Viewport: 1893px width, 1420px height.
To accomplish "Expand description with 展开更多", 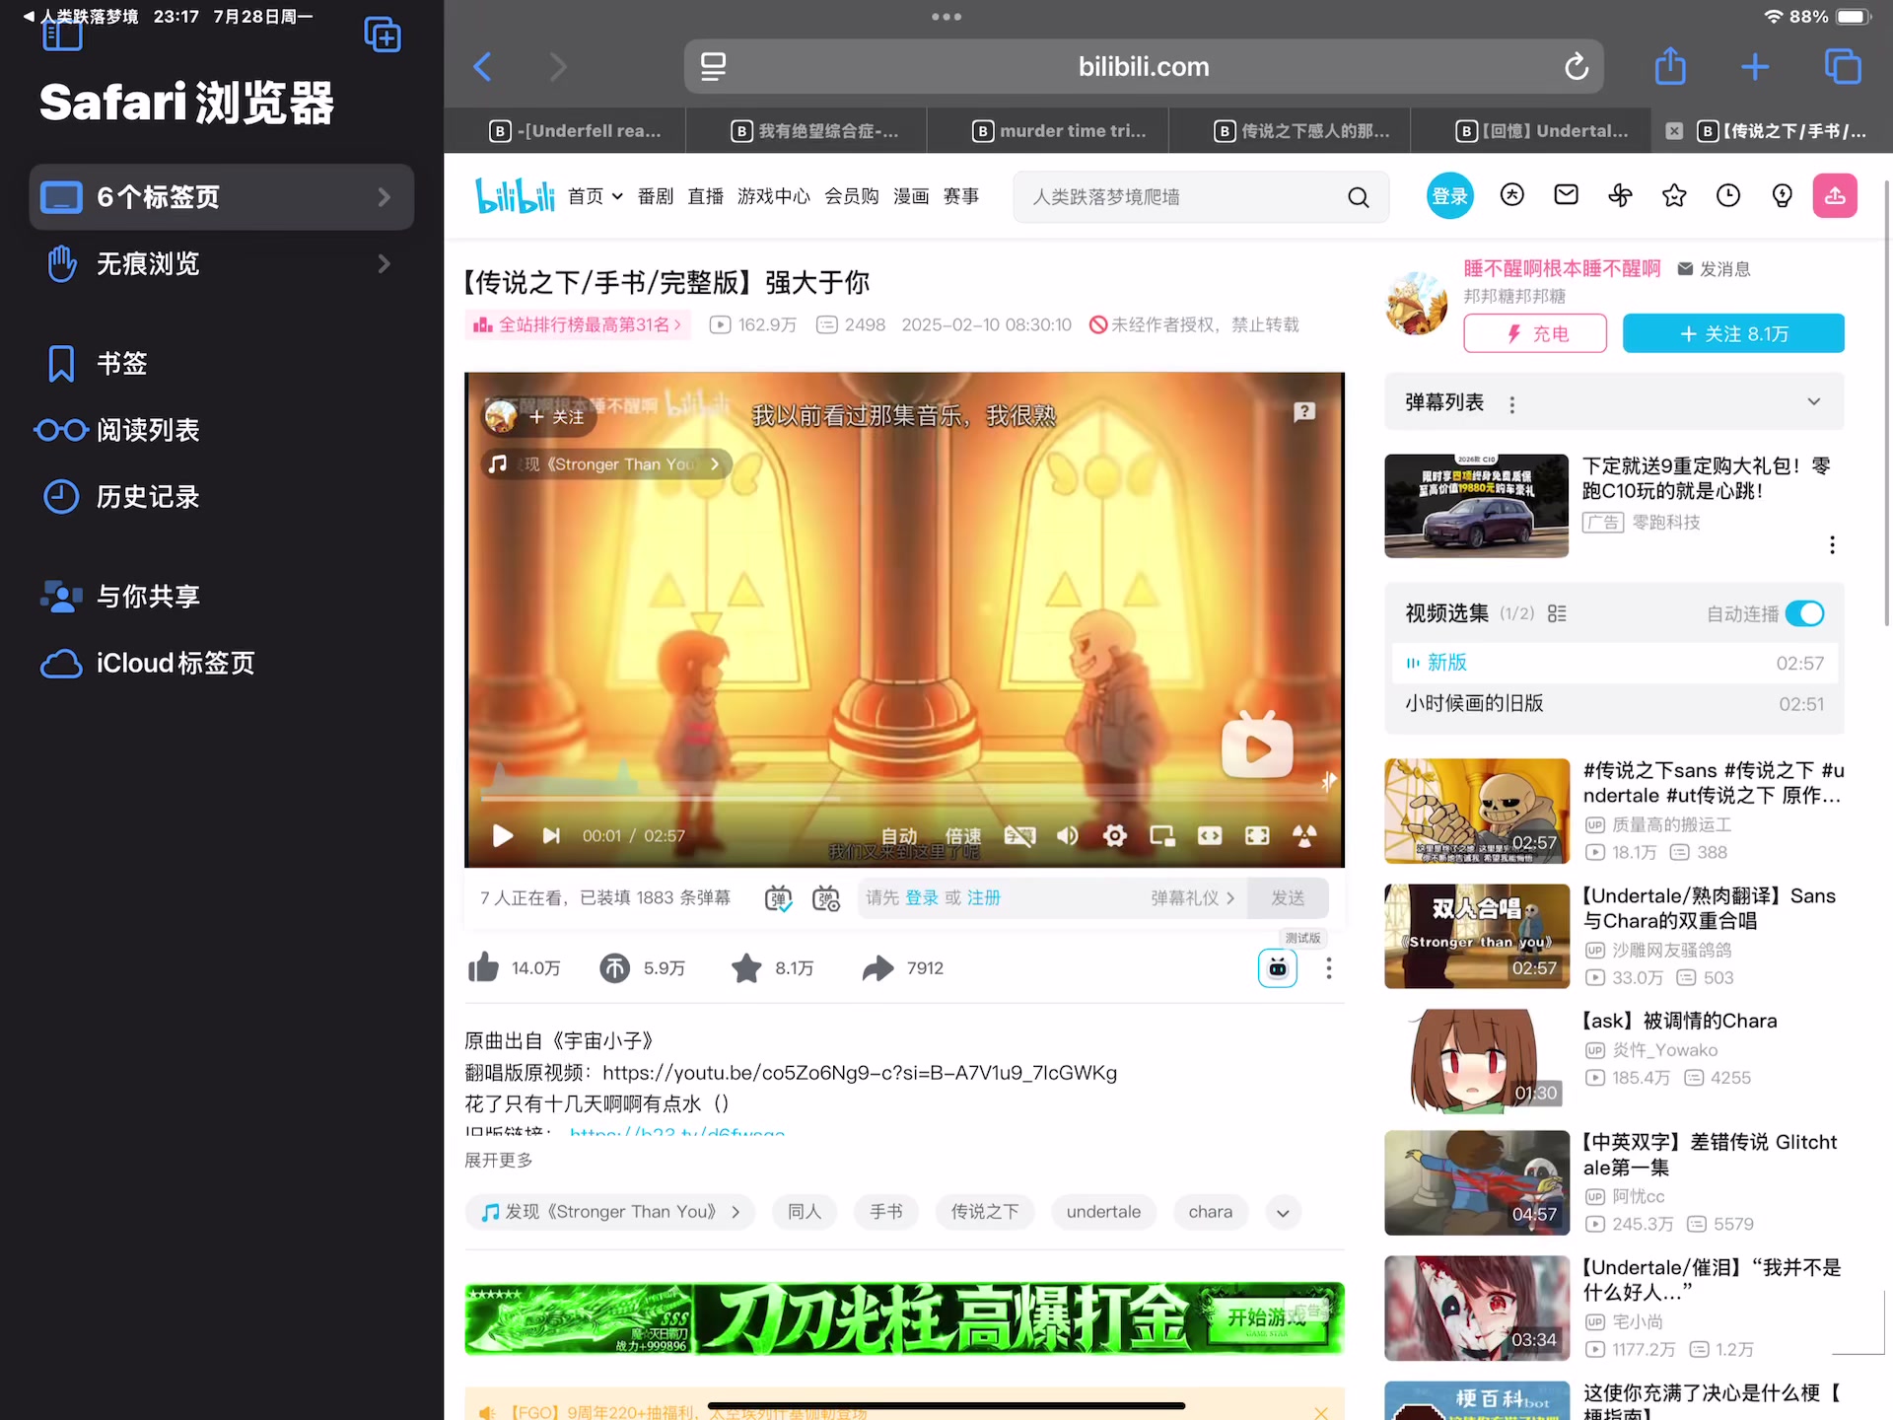I will tap(499, 1160).
